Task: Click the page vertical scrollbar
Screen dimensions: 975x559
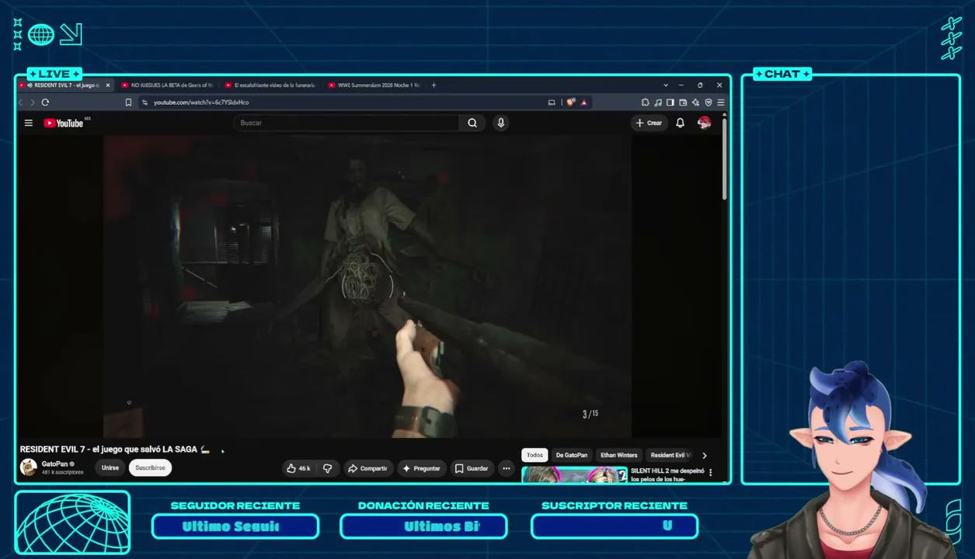Action: (x=725, y=159)
